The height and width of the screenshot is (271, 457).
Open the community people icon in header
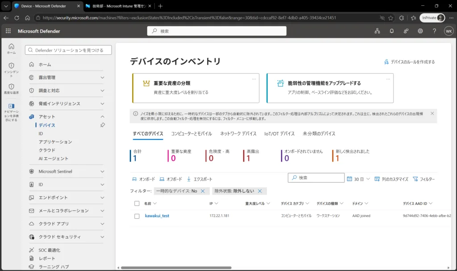pos(406,31)
